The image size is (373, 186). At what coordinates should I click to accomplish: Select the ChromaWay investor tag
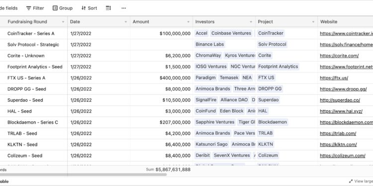pyautogui.click(x=208, y=56)
